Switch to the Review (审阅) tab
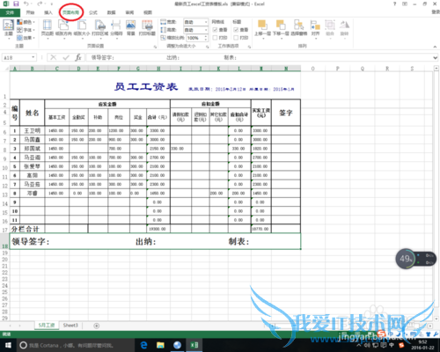 129,12
